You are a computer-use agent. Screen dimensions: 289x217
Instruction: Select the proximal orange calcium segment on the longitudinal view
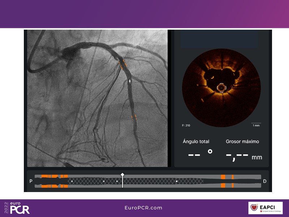point(54,181)
